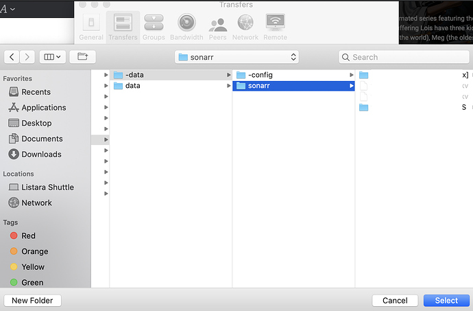
Task: Go forward with the right chevron button
Action: 27,57
